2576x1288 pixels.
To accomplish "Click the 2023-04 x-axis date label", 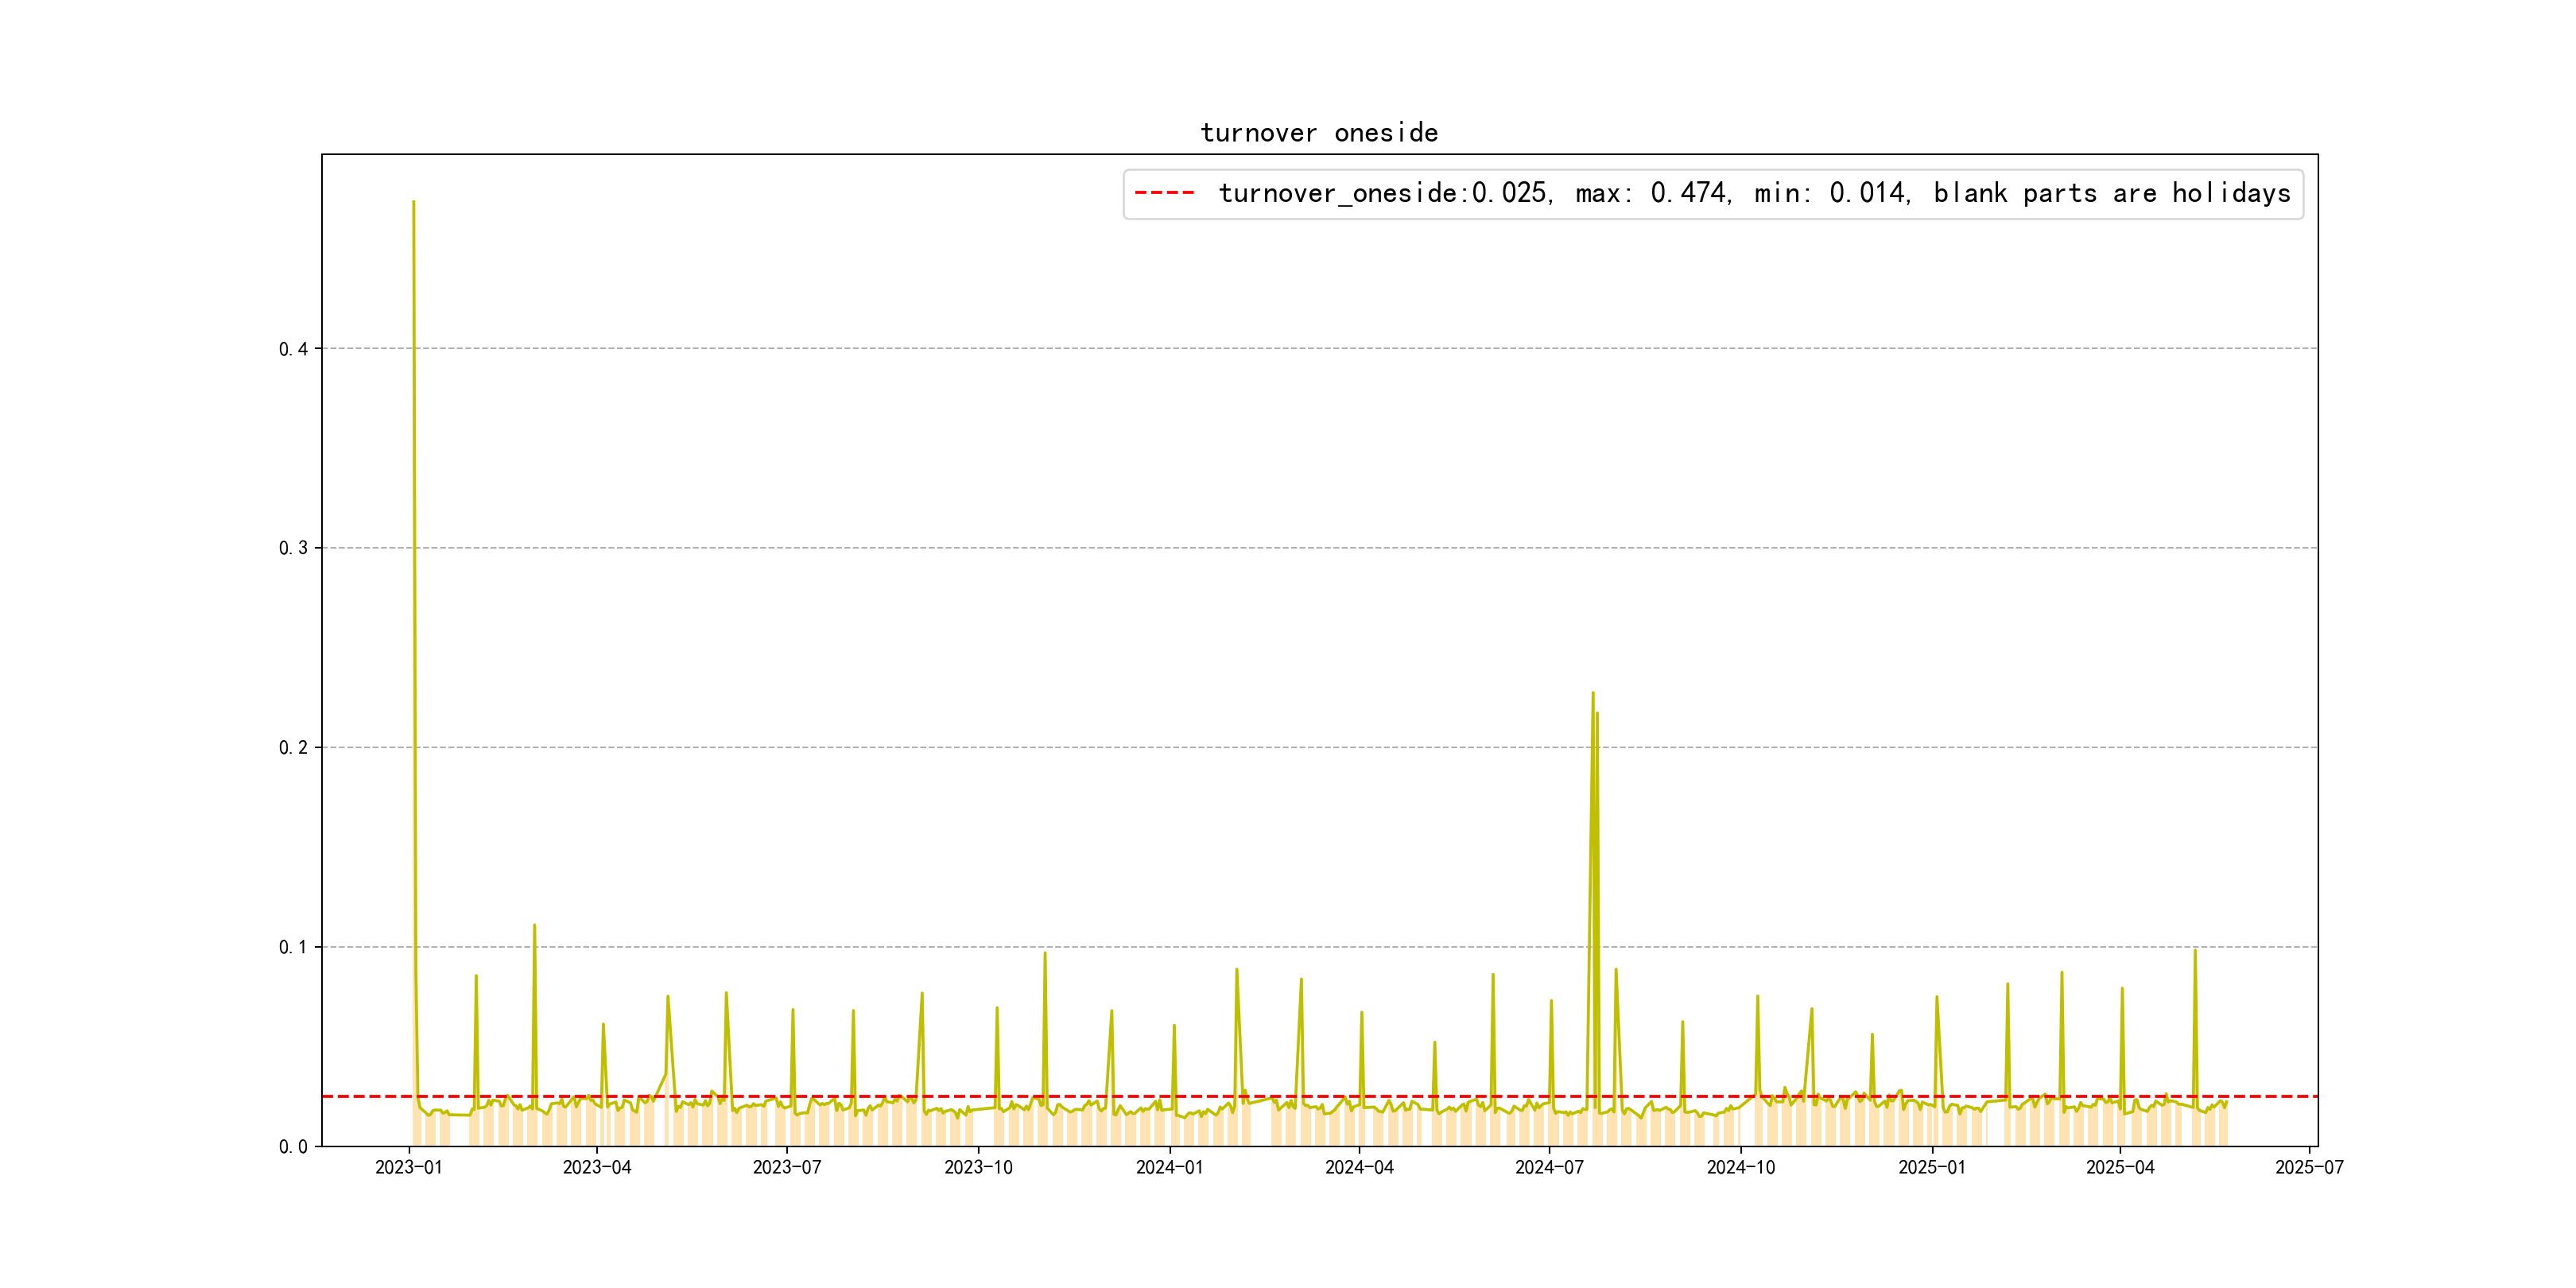I will 597,1167.
